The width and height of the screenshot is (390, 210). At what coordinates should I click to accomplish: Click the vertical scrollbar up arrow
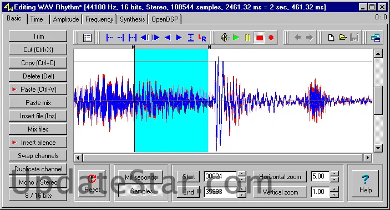[378, 54]
